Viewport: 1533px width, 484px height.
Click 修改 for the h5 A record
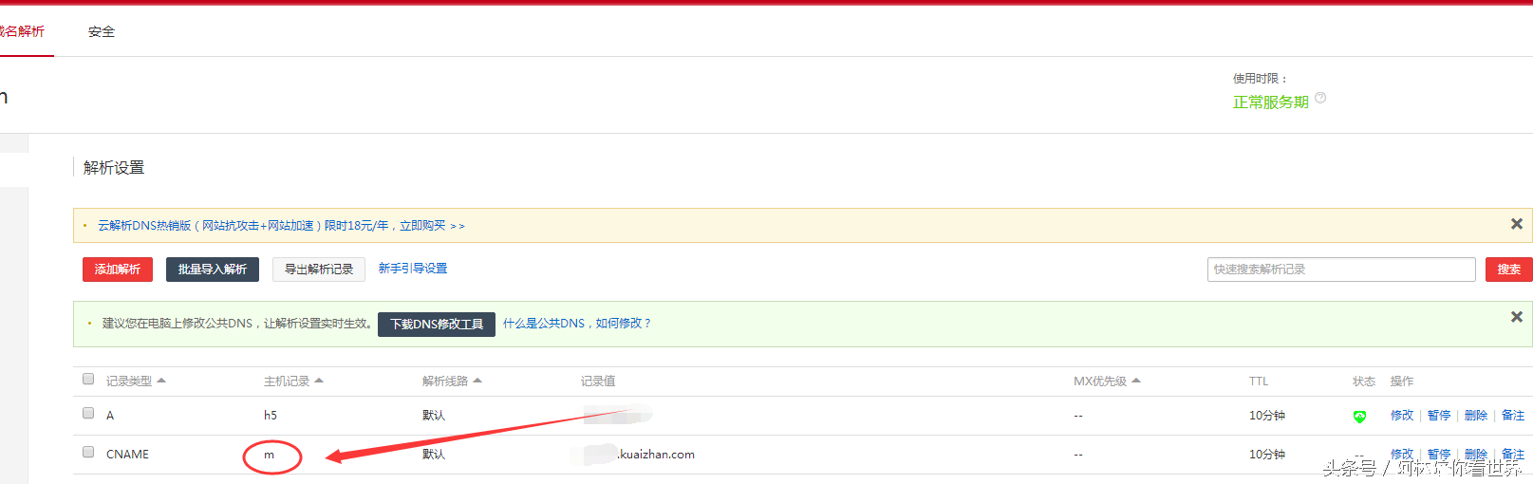(1402, 416)
